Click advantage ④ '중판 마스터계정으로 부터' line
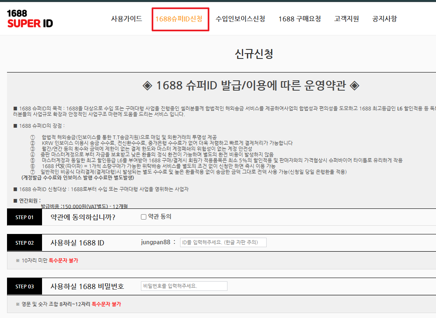 pyautogui.click(x=152, y=154)
